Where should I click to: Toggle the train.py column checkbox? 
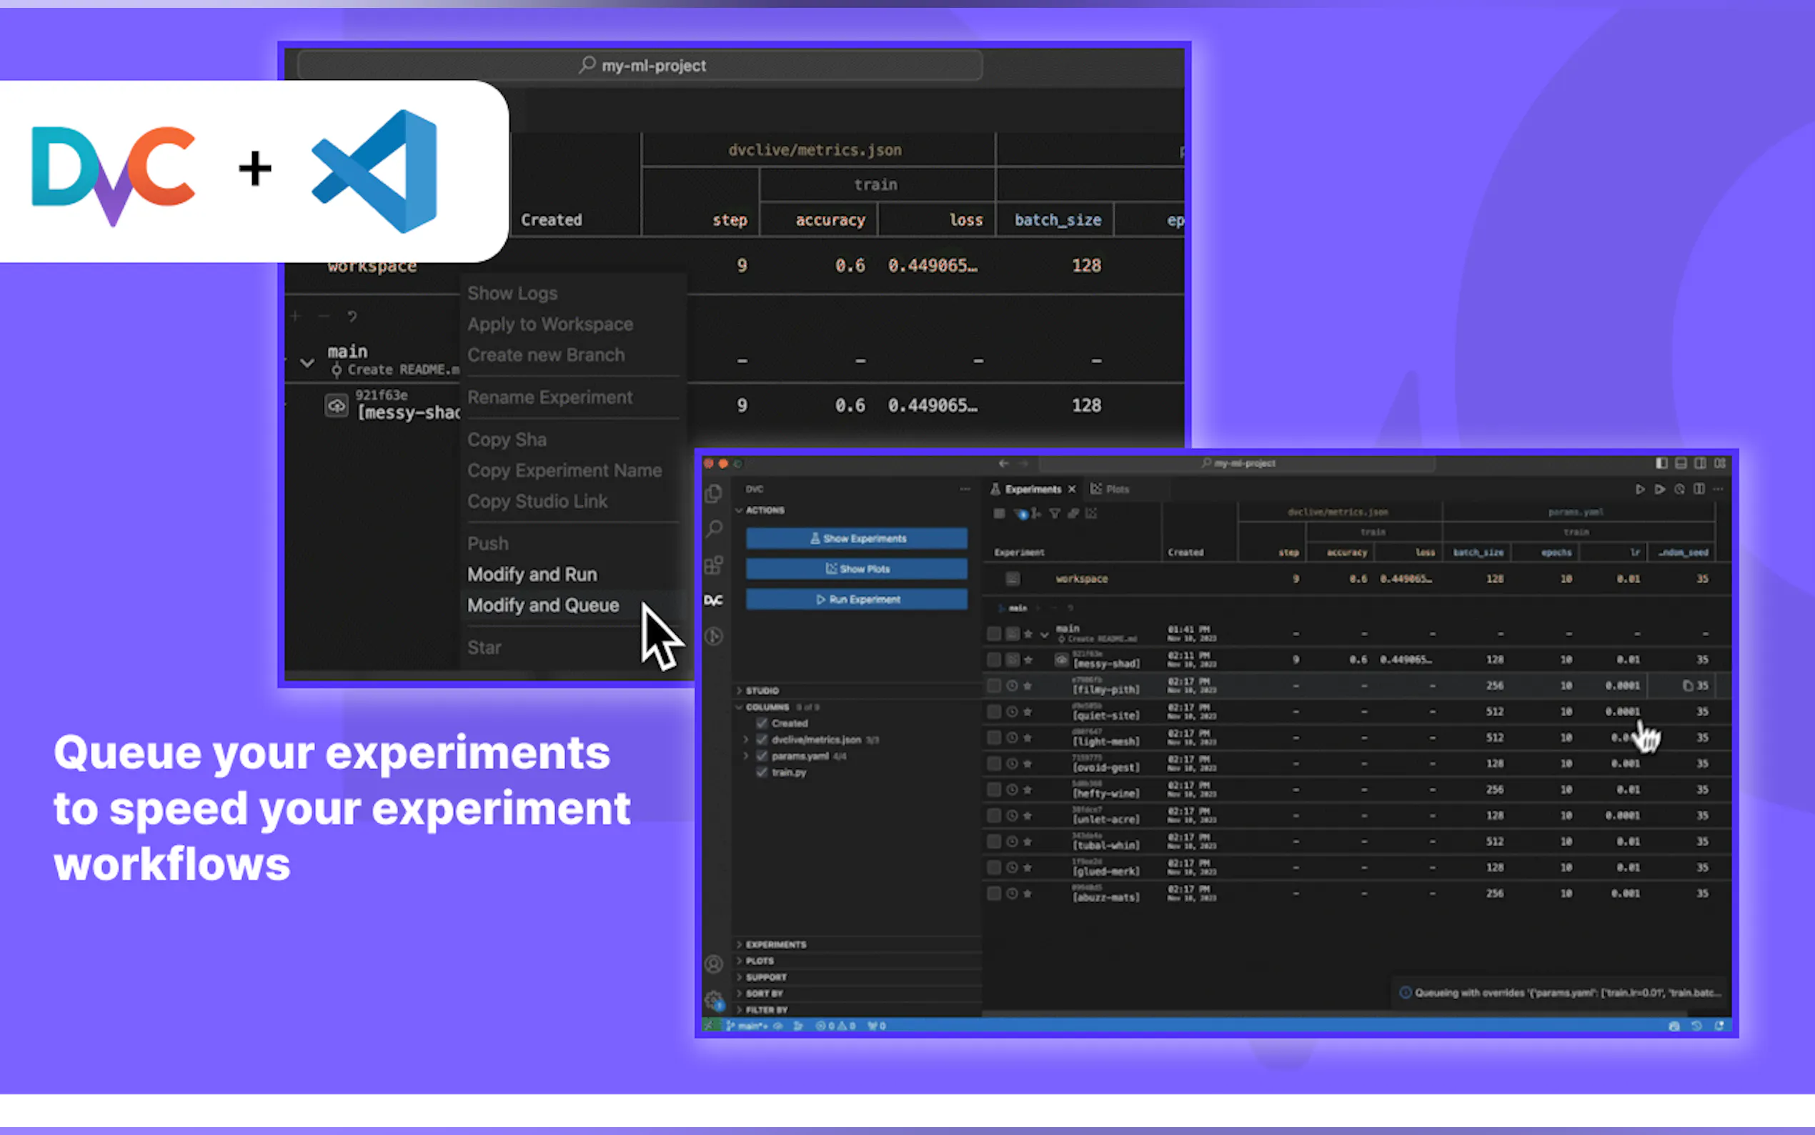pos(762,773)
